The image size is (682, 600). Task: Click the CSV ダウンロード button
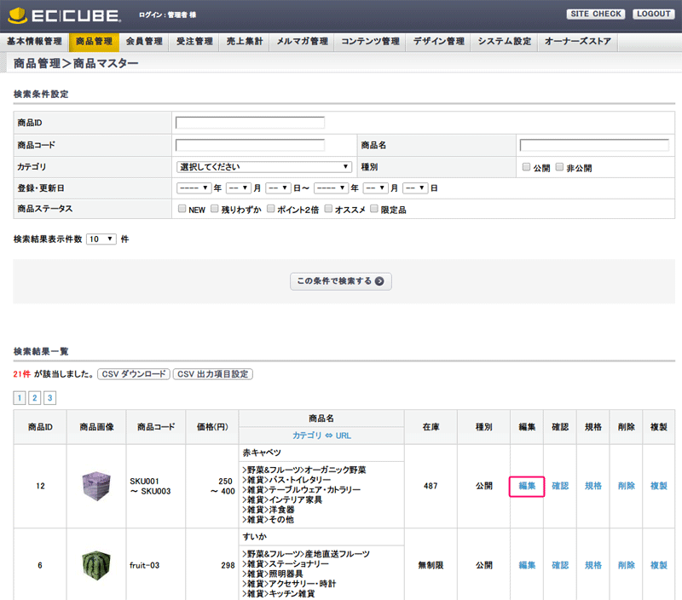[x=133, y=374]
